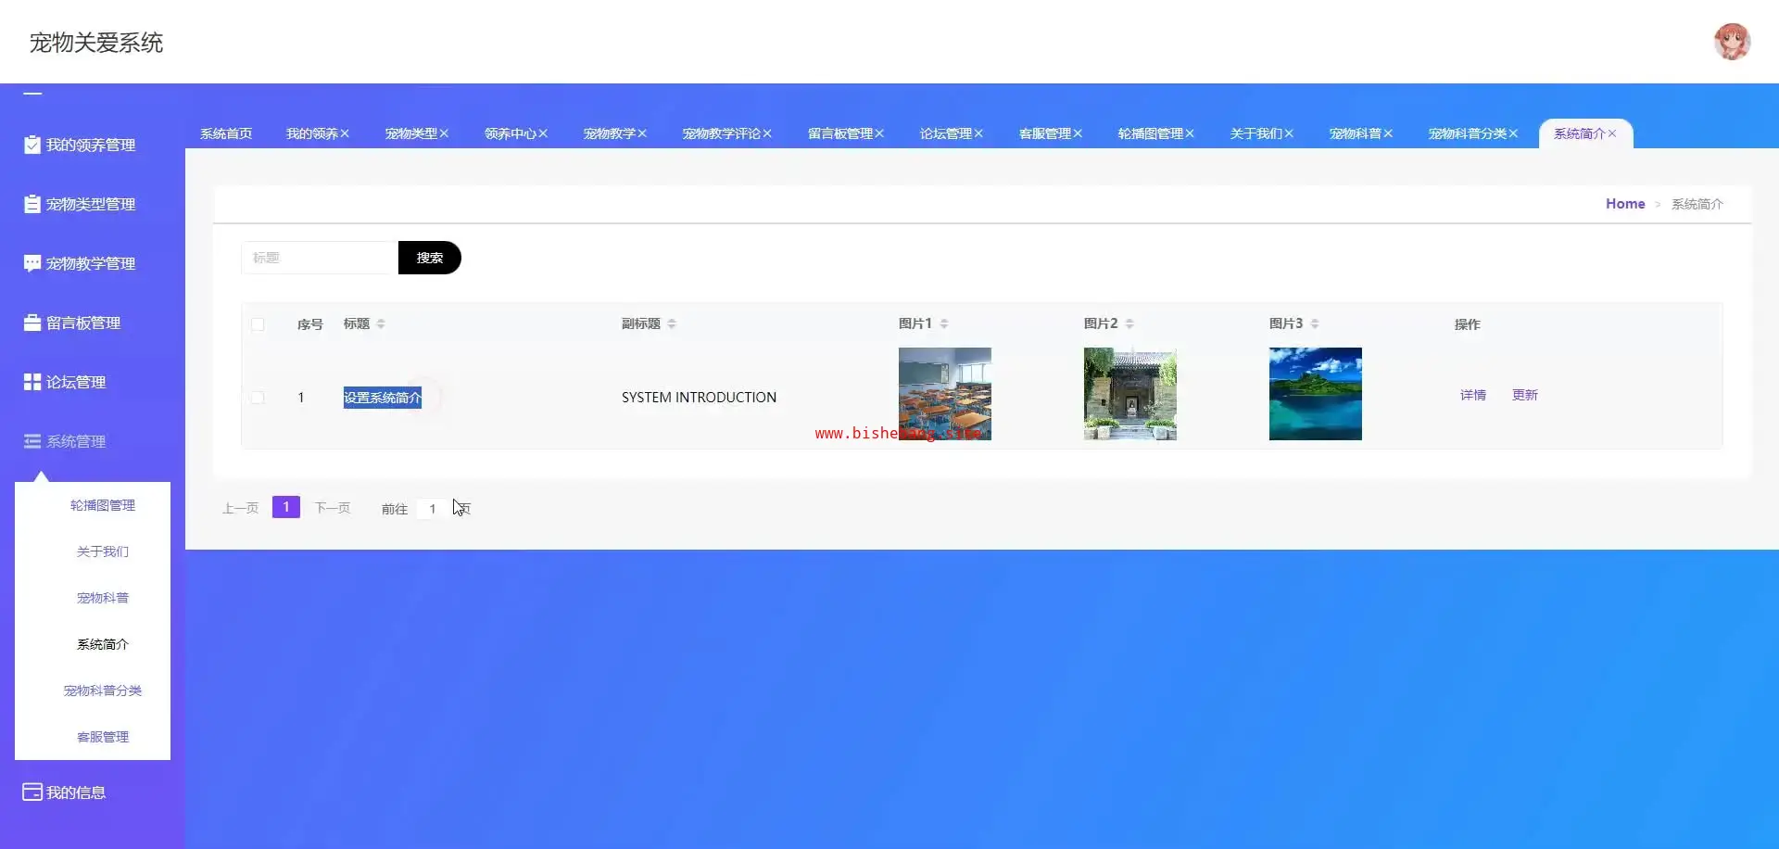Tick the select-all header checkbox
Screen dimensions: 1779x849
(258, 324)
